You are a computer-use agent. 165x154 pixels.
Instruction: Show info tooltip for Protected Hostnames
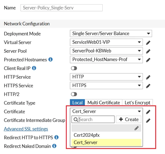50,59
